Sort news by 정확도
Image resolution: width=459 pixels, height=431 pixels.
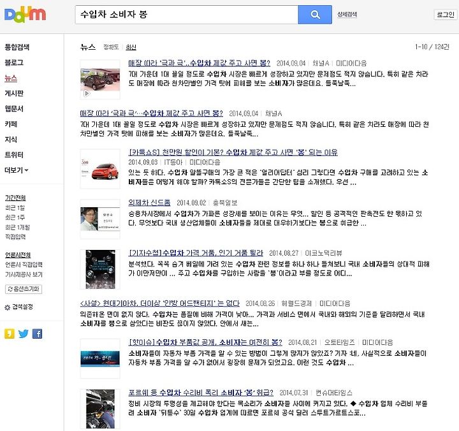111,47
